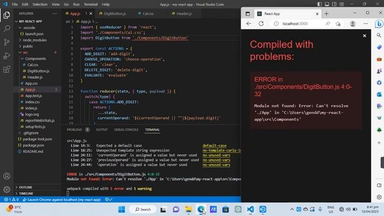Image resolution: width=384 pixels, height=216 pixels.
Task: Open the File menu
Action: click(14, 4)
